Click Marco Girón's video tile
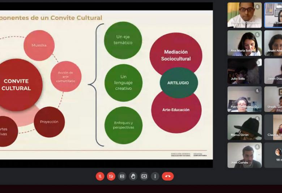 tap(244, 127)
